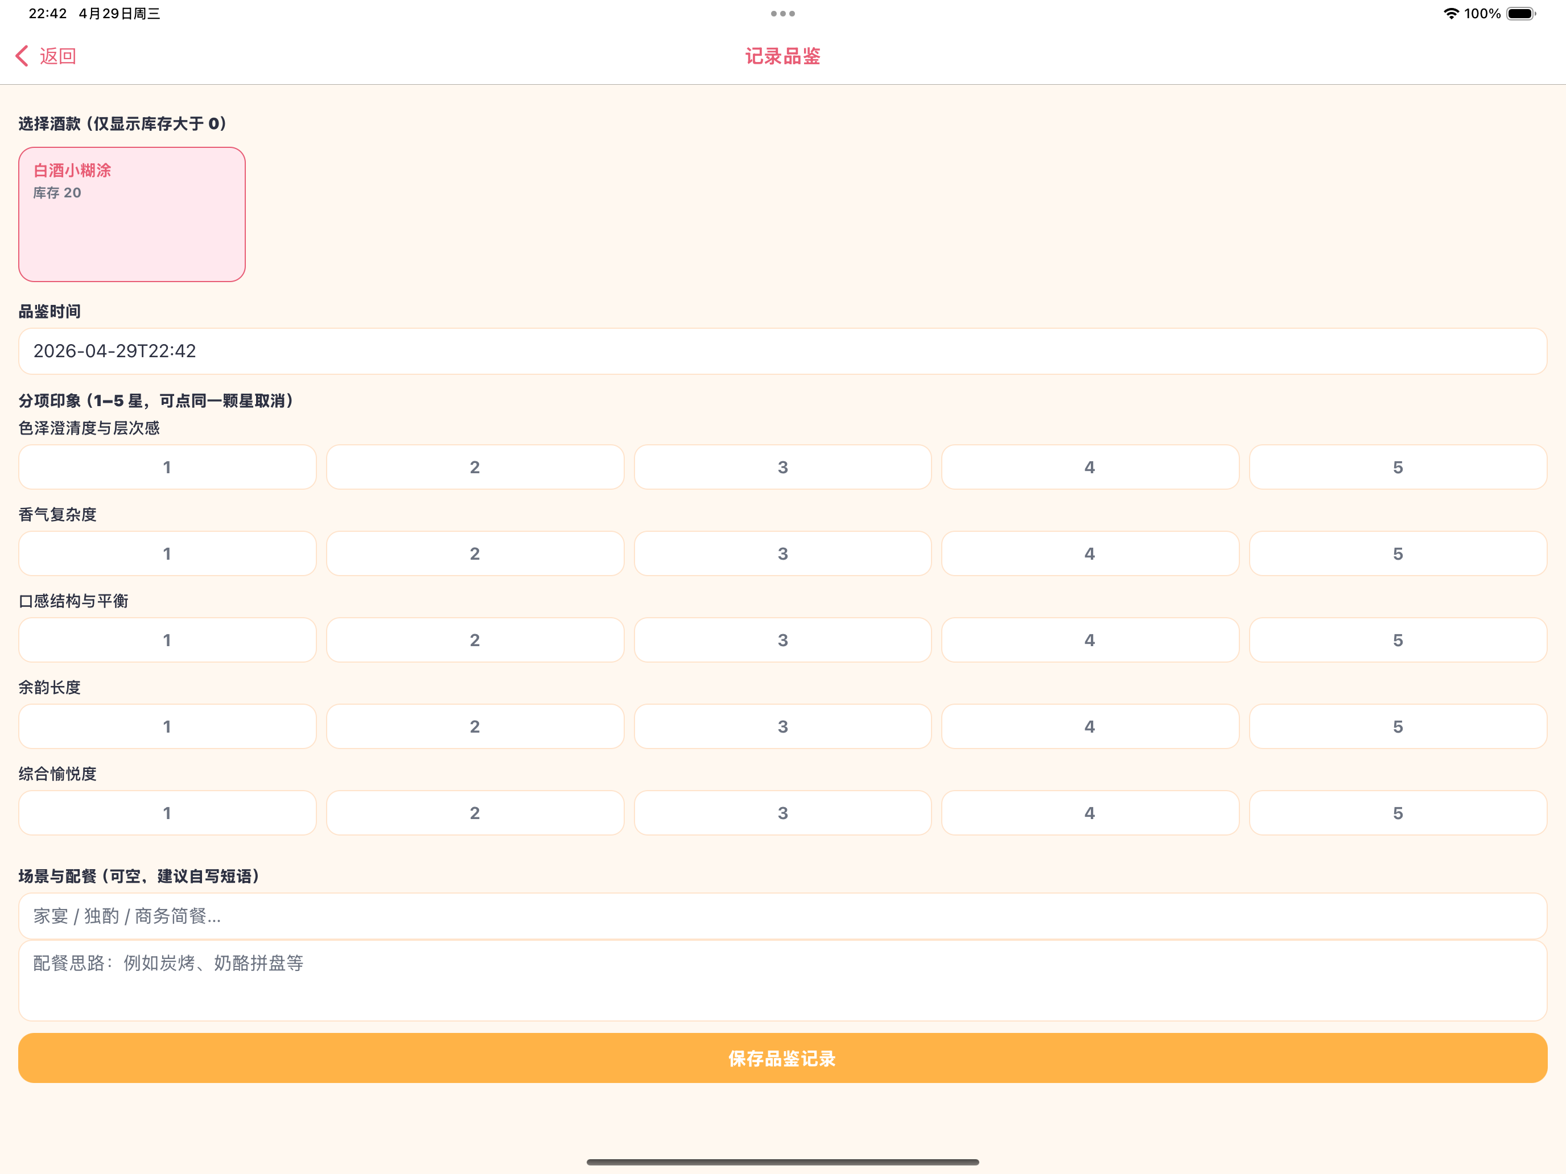This screenshot has width=1566, height=1174.
Task: Give 余韵长度 a score of 4
Action: click(x=1090, y=726)
